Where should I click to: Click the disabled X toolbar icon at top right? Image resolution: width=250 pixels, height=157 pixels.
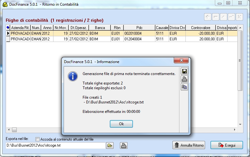click(239, 17)
